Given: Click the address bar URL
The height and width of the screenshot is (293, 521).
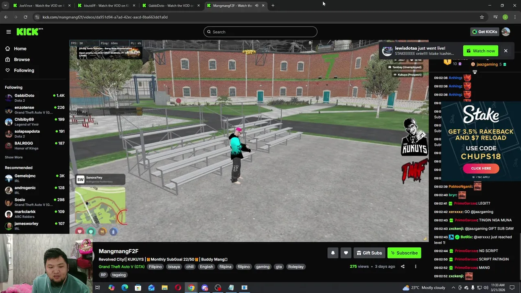Looking at the screenshot, I should [x=105, y=17].
